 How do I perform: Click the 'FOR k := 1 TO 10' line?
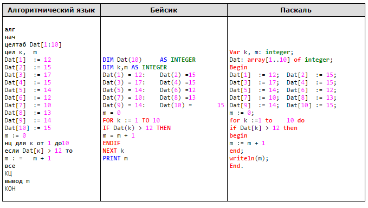(131, 120)
